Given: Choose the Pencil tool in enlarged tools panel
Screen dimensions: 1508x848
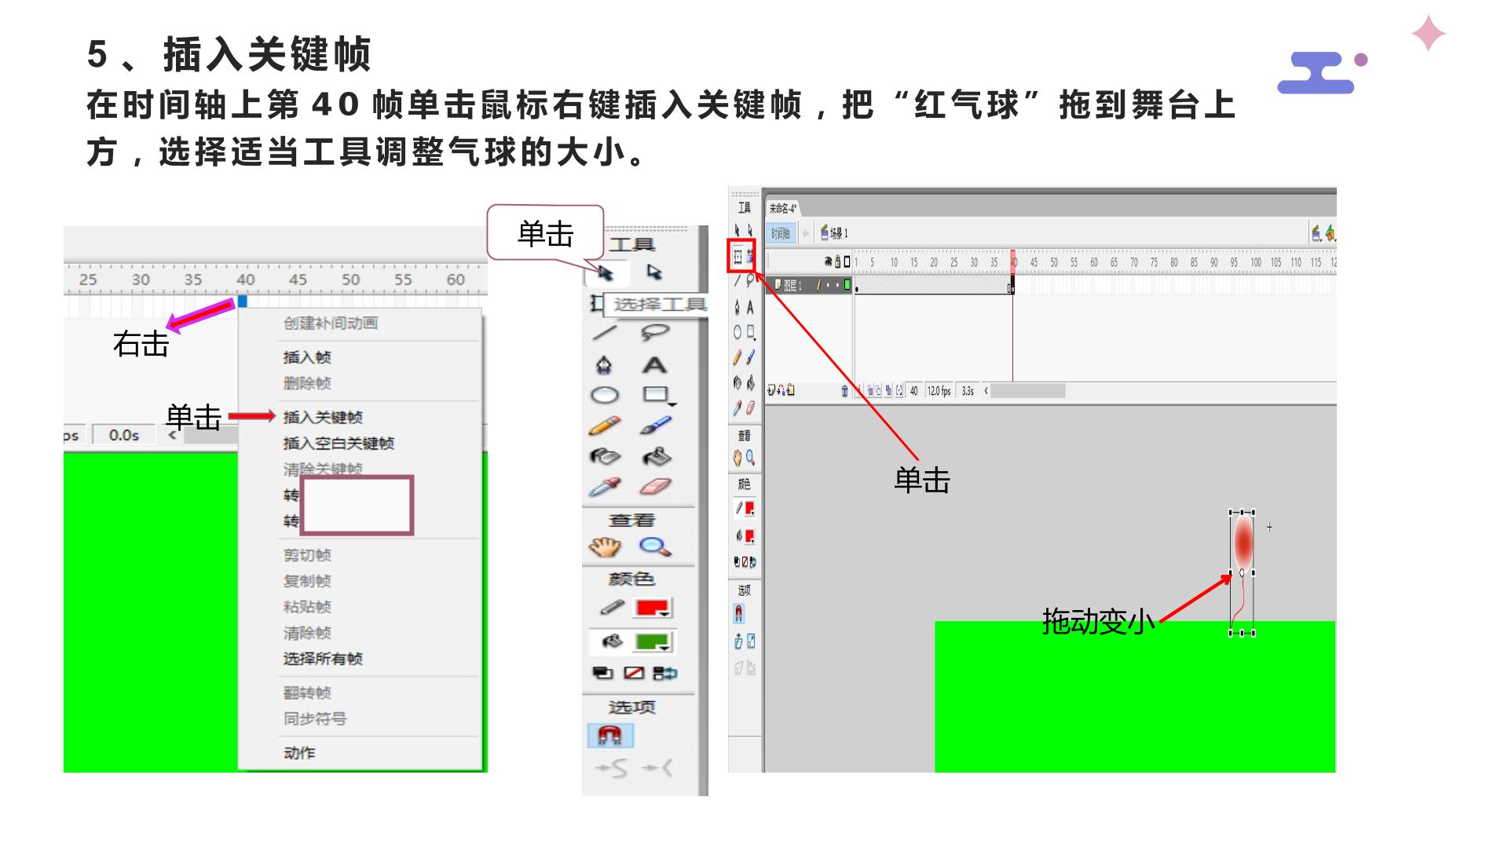Looking at the screenshot, I should click(x=603, y=426).
